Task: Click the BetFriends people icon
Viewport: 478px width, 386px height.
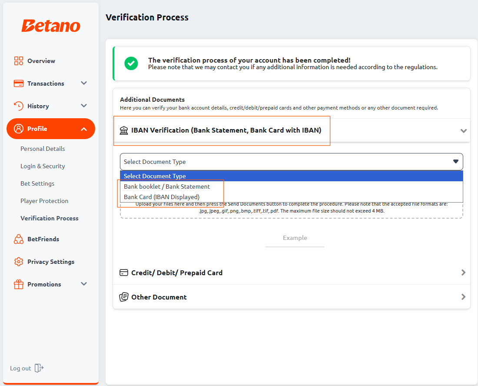Action: coord(19,239)
